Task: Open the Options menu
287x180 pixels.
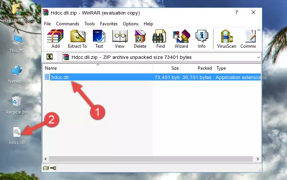Action: tap(131, 24)
